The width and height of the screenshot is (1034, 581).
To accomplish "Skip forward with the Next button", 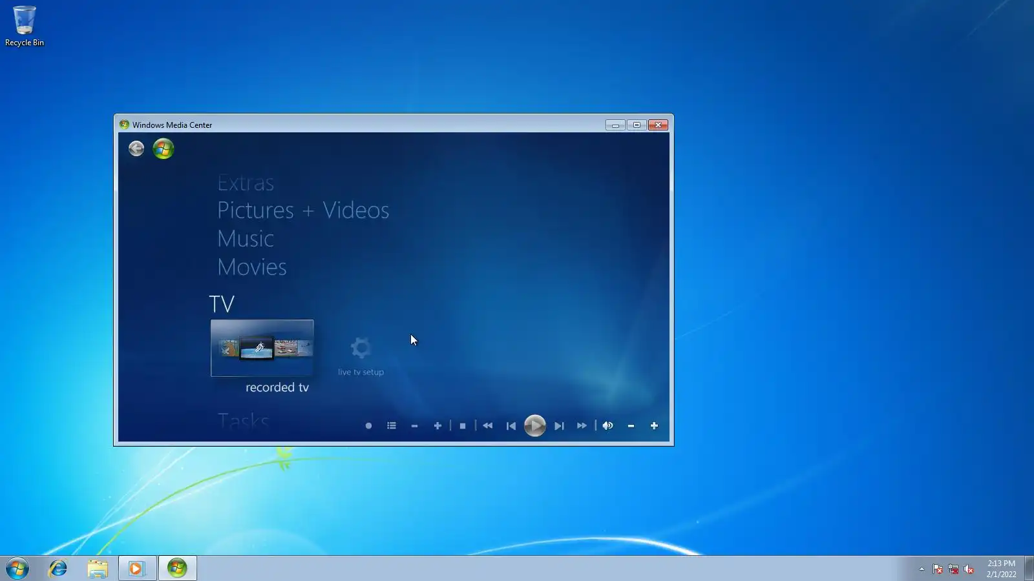I will tap(560, 426).
